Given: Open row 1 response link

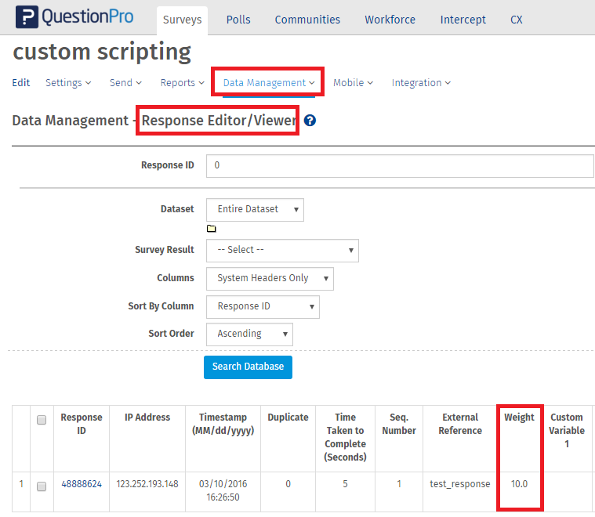Looking at the screenshot, I should click(21, 483).
